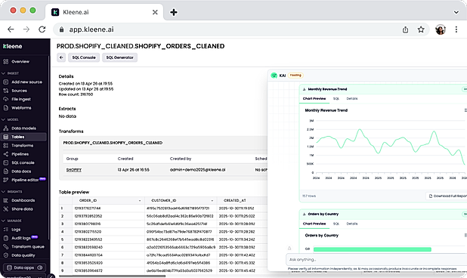
Task: Open Data models icon in sidebar
Action: point(5,128)
